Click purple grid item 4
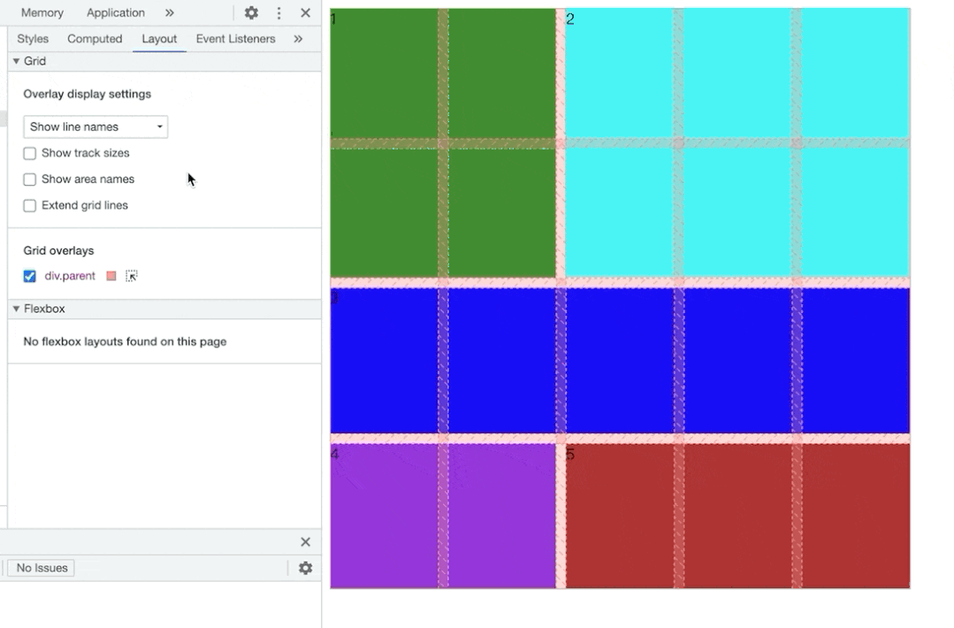This screenshot has height=628, width=954. pyautogui.click(x=443, y=516)
